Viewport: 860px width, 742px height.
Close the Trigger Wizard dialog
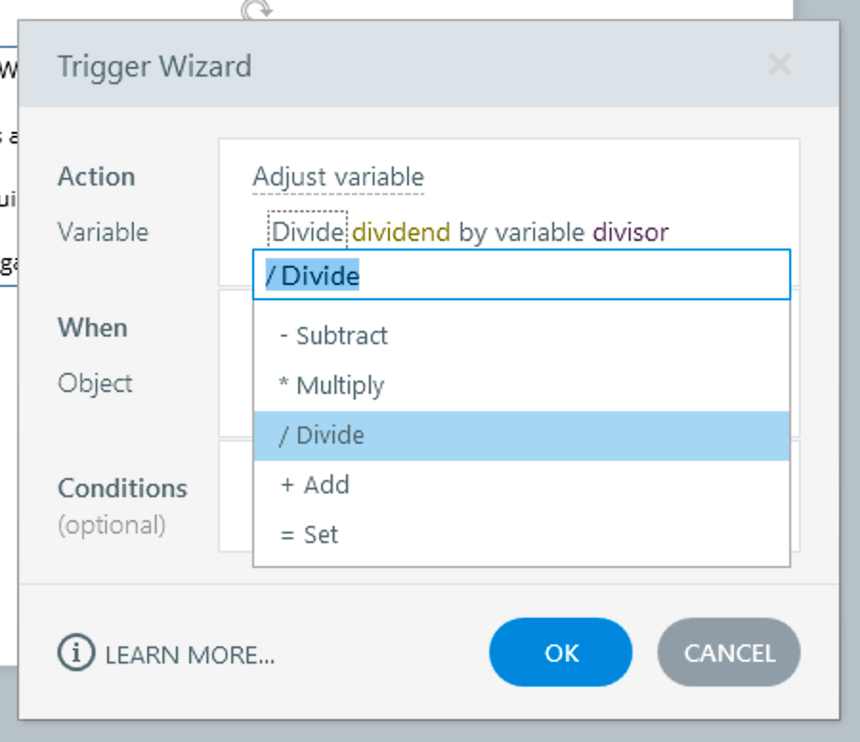click(779, 65)
